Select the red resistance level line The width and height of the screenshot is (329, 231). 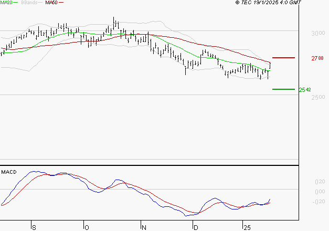(283, 58)
